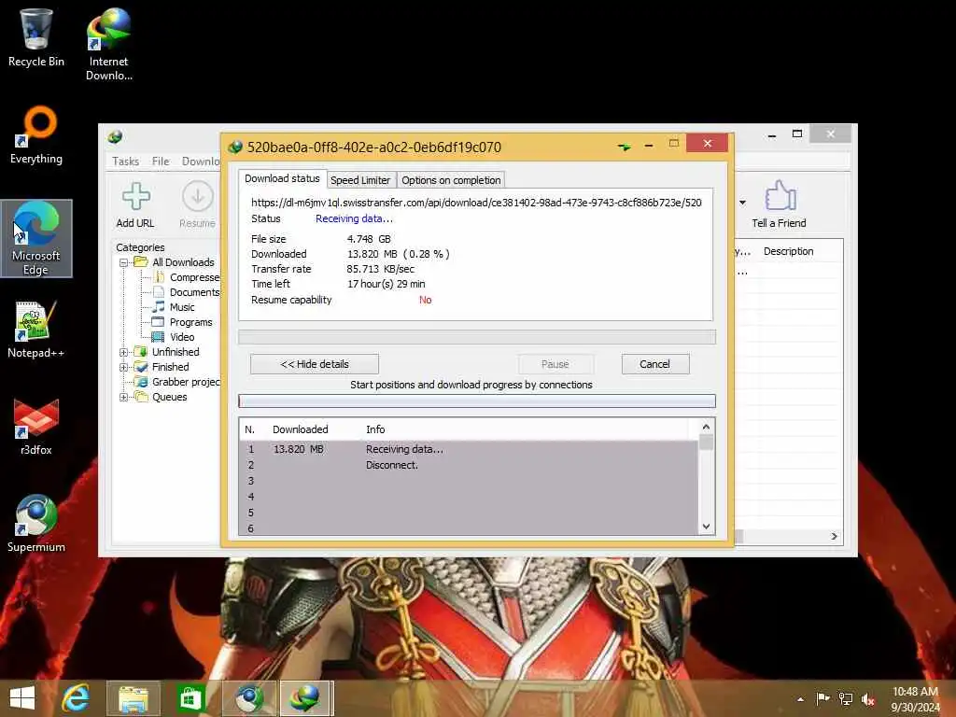Expand Queues category node
Viewport: 956px width, 717px height.
tap(124, 397)
